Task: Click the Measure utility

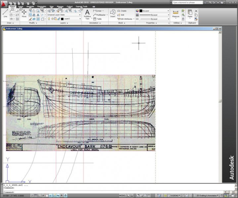Action: pyautogui.click(x=176, y=14)
